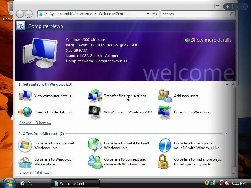Click Welcome Center breadcrumb
251x188 pixels.
(x=113, y=14)
